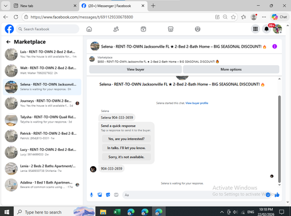
Task: Switch to the New tab browser tab
Action: click(x=45, y=6)
